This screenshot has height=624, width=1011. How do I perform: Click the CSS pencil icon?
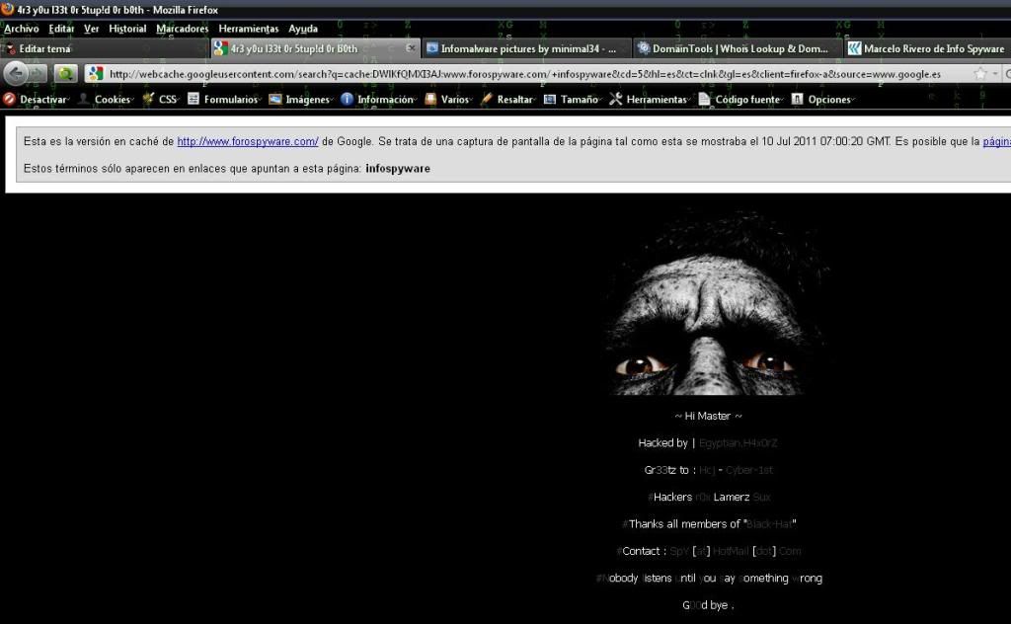[x=148, y=99]
